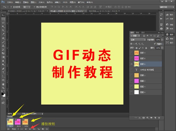Screen dimensions: 176x131
Task: Show layer 图层 5 visibility box
Action: tap(131, 58)
